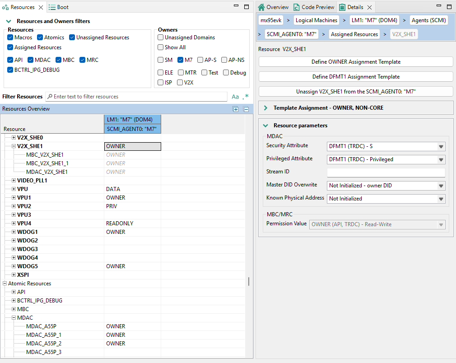Click the collapse all icon in Resources Overview
456x363 pixels.
pos(246,109)
